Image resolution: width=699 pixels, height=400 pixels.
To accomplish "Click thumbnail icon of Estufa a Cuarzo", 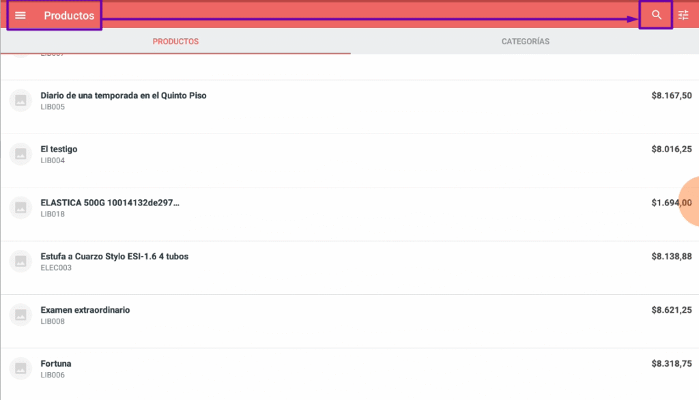I will [20, 261].
